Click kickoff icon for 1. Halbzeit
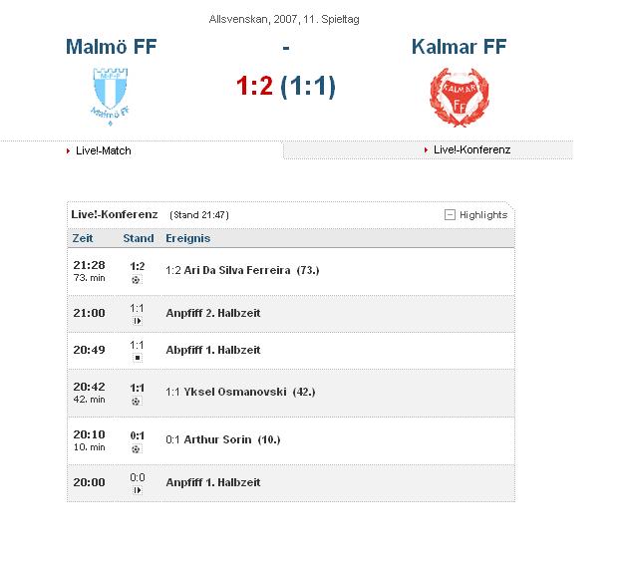This screenshot has height=562, width=622. (x=137, y=490)
